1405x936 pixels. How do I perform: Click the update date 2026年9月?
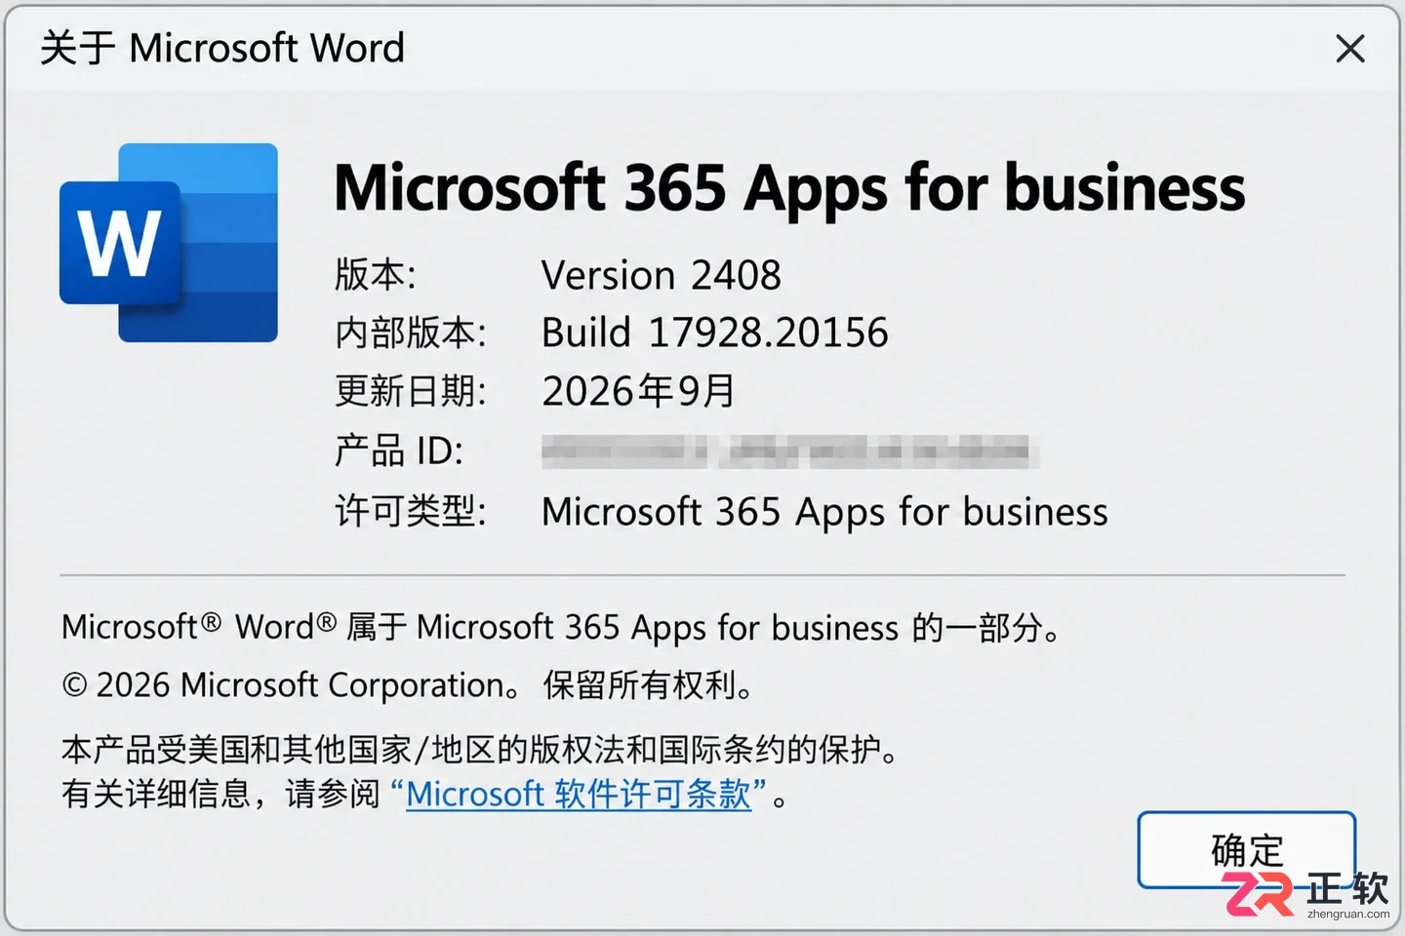[x=639, y=391]
